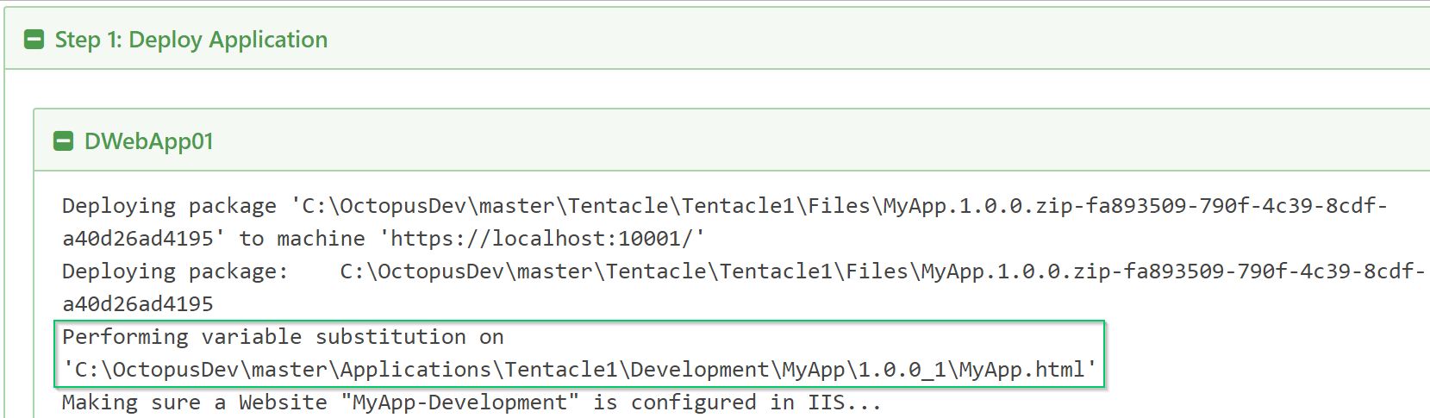Screen dimensions: 1430x418
Task: Click the "Making sure a Website" log text
Action: click(x=195, y=402)
